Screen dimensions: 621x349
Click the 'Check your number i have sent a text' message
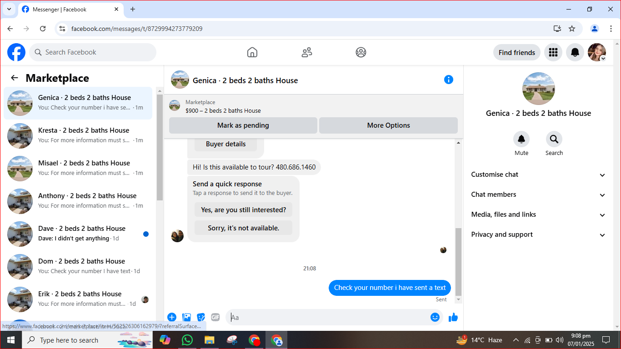(390, 288)
